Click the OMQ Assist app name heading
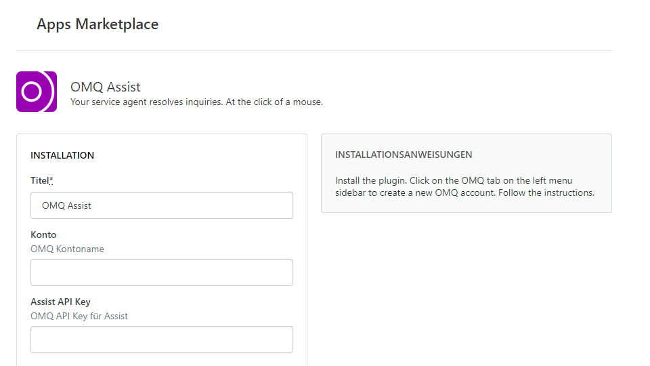The width and height of the screenshot is (650, 366). point(106,87)
